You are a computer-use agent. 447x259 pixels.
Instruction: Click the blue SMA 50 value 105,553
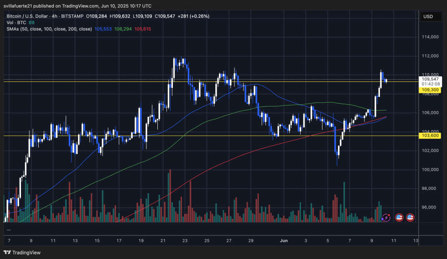(x=103, y=28)
